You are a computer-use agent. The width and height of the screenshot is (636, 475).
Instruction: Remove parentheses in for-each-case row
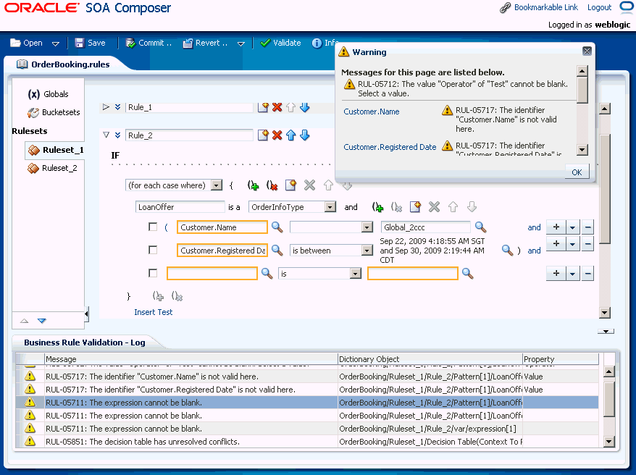tap(272, 185)
